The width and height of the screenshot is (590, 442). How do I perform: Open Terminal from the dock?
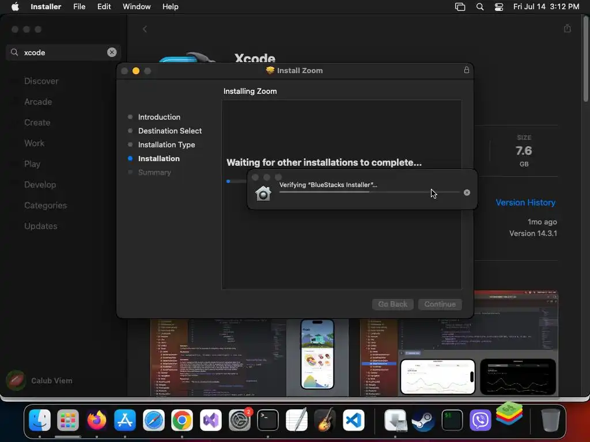coord(267,420)
